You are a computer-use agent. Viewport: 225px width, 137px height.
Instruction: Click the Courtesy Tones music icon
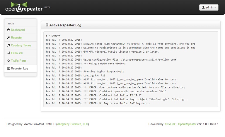click(x=8, y=46)
